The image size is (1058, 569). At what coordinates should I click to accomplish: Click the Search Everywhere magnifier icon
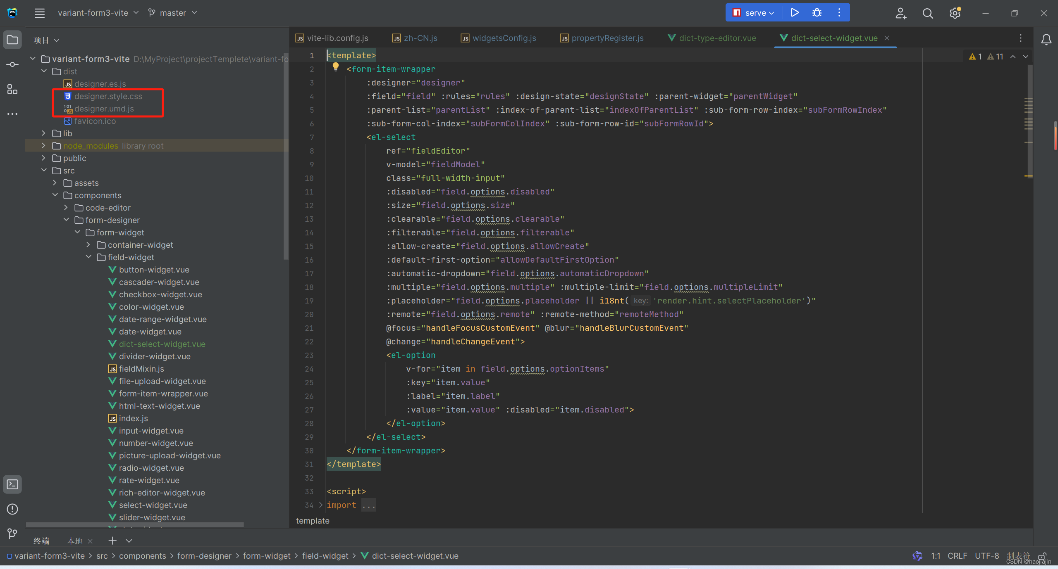[927, 13]
